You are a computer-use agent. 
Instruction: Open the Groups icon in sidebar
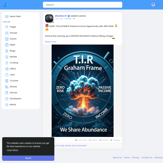click(7, 33)
